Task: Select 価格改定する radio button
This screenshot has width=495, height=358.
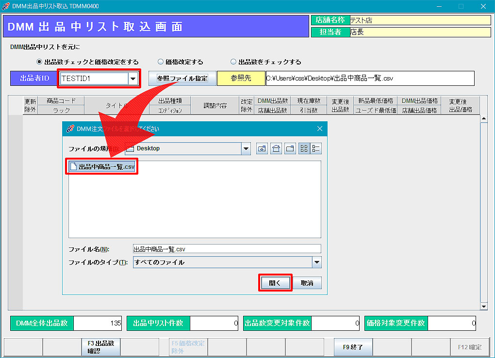Action: [160, 62]
